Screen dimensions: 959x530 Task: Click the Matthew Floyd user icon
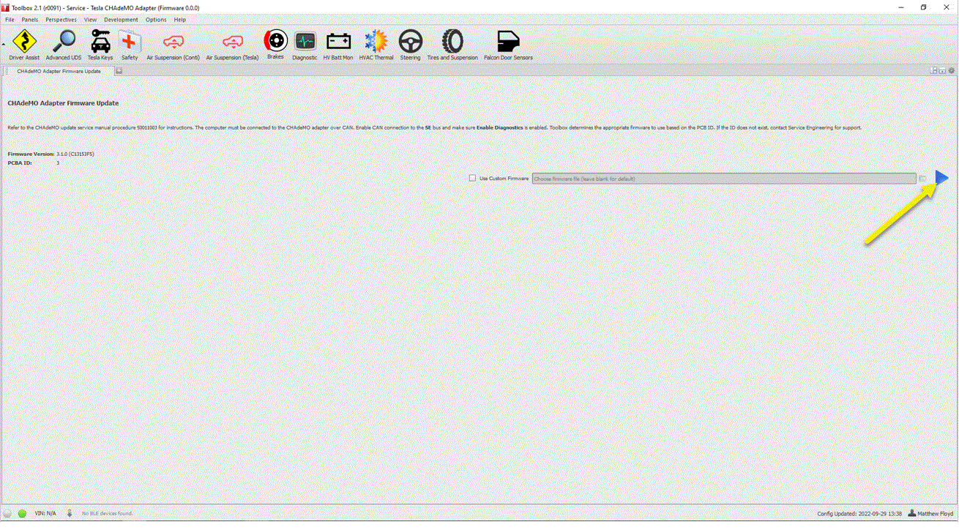[912, 513]
